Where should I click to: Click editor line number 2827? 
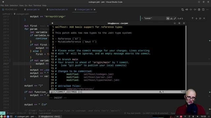point(6,64)
